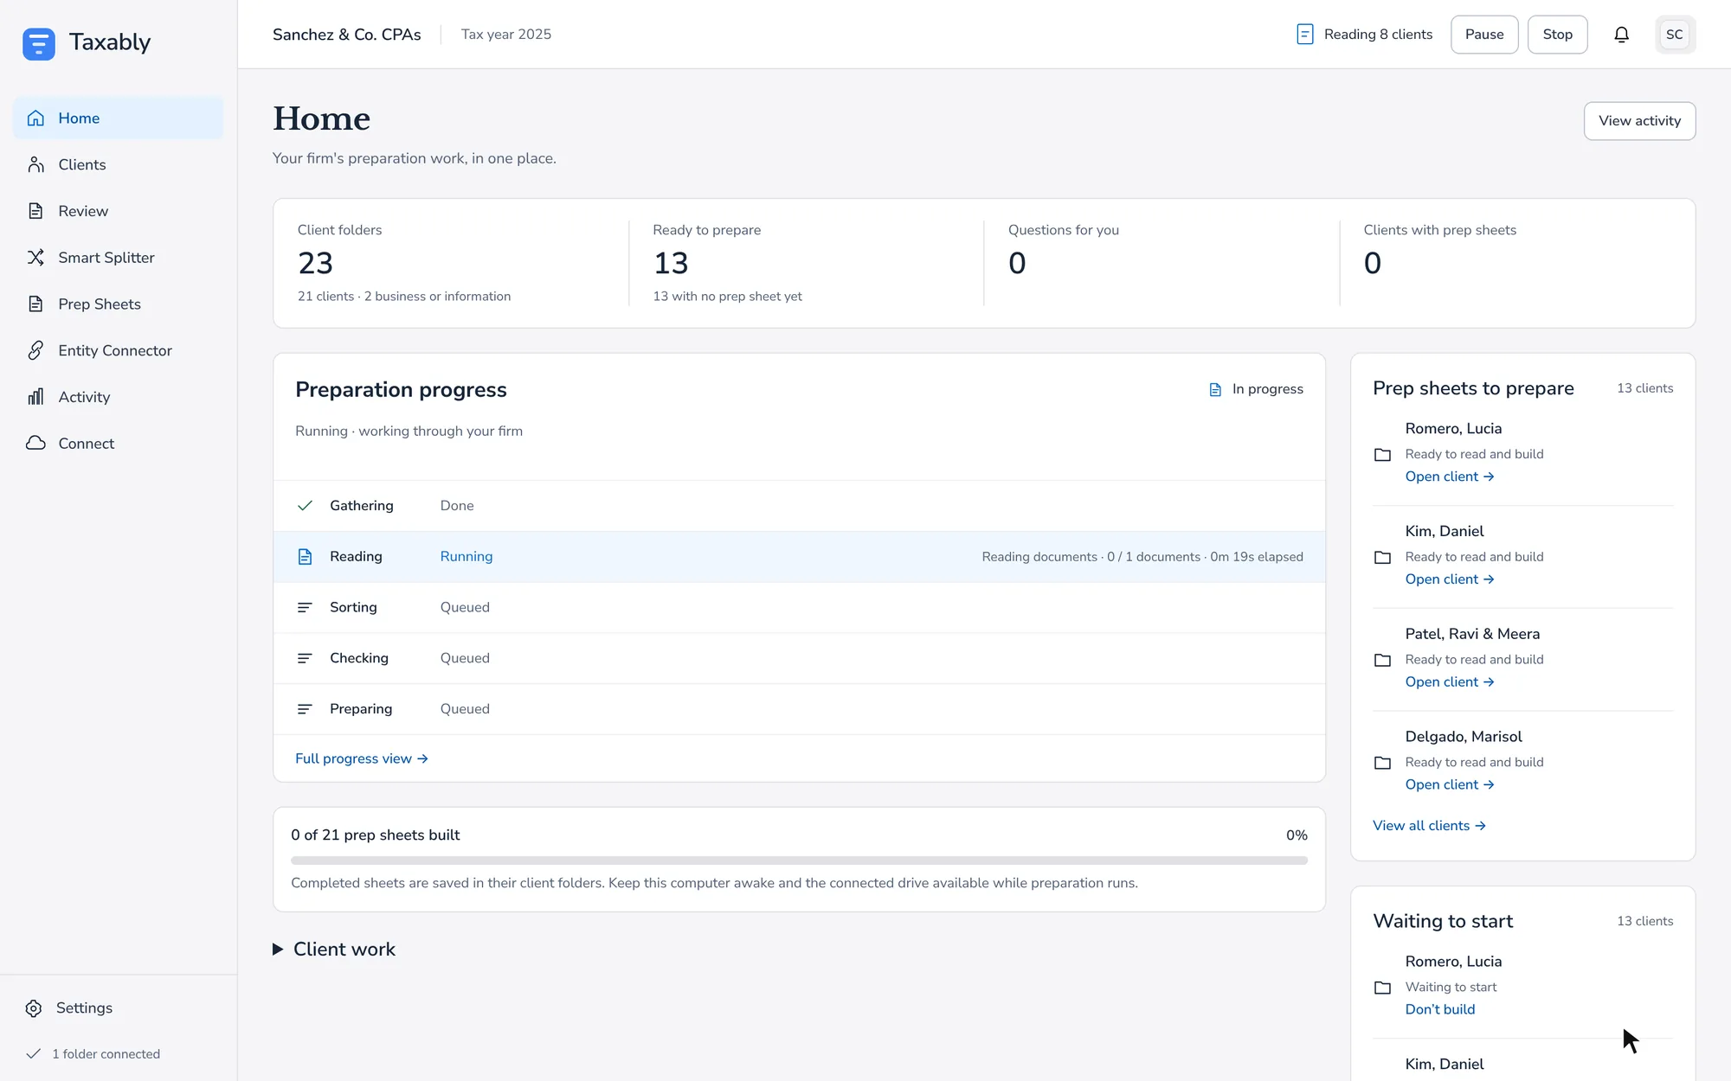Select the Sorting queued step row

[x=799, y=608]
